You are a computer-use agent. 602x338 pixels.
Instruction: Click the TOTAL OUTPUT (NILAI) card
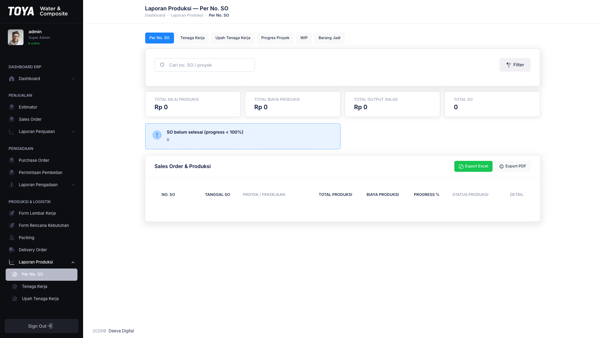(x=392, y=104)
